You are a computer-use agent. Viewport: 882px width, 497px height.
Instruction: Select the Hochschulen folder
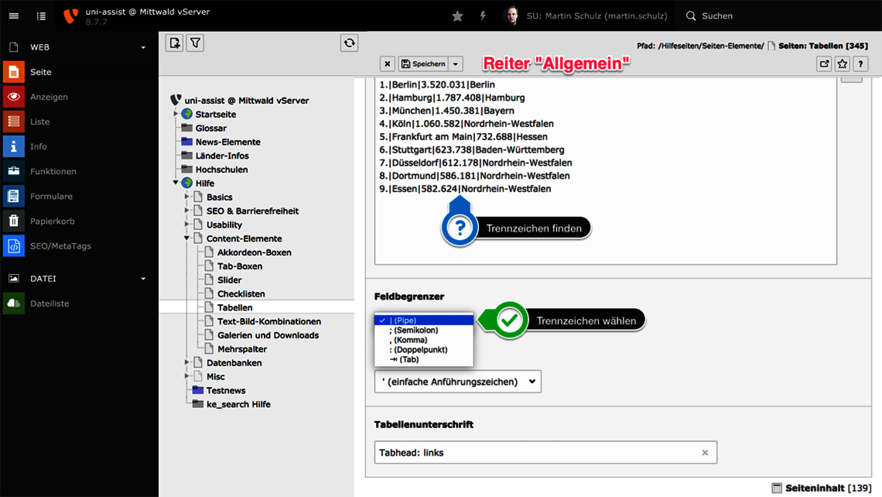tap(221, 170)
